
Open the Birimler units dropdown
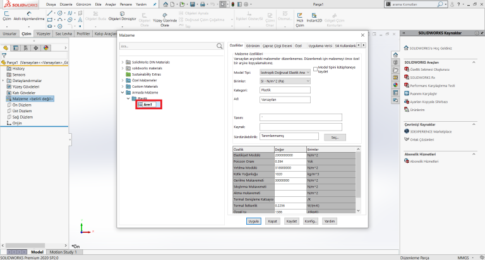(286, 81)
